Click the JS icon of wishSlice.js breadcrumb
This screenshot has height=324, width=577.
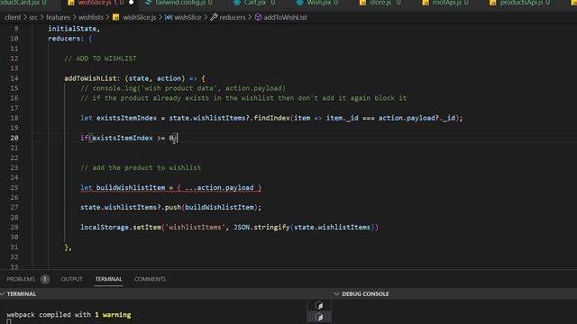tap(116, 17)
